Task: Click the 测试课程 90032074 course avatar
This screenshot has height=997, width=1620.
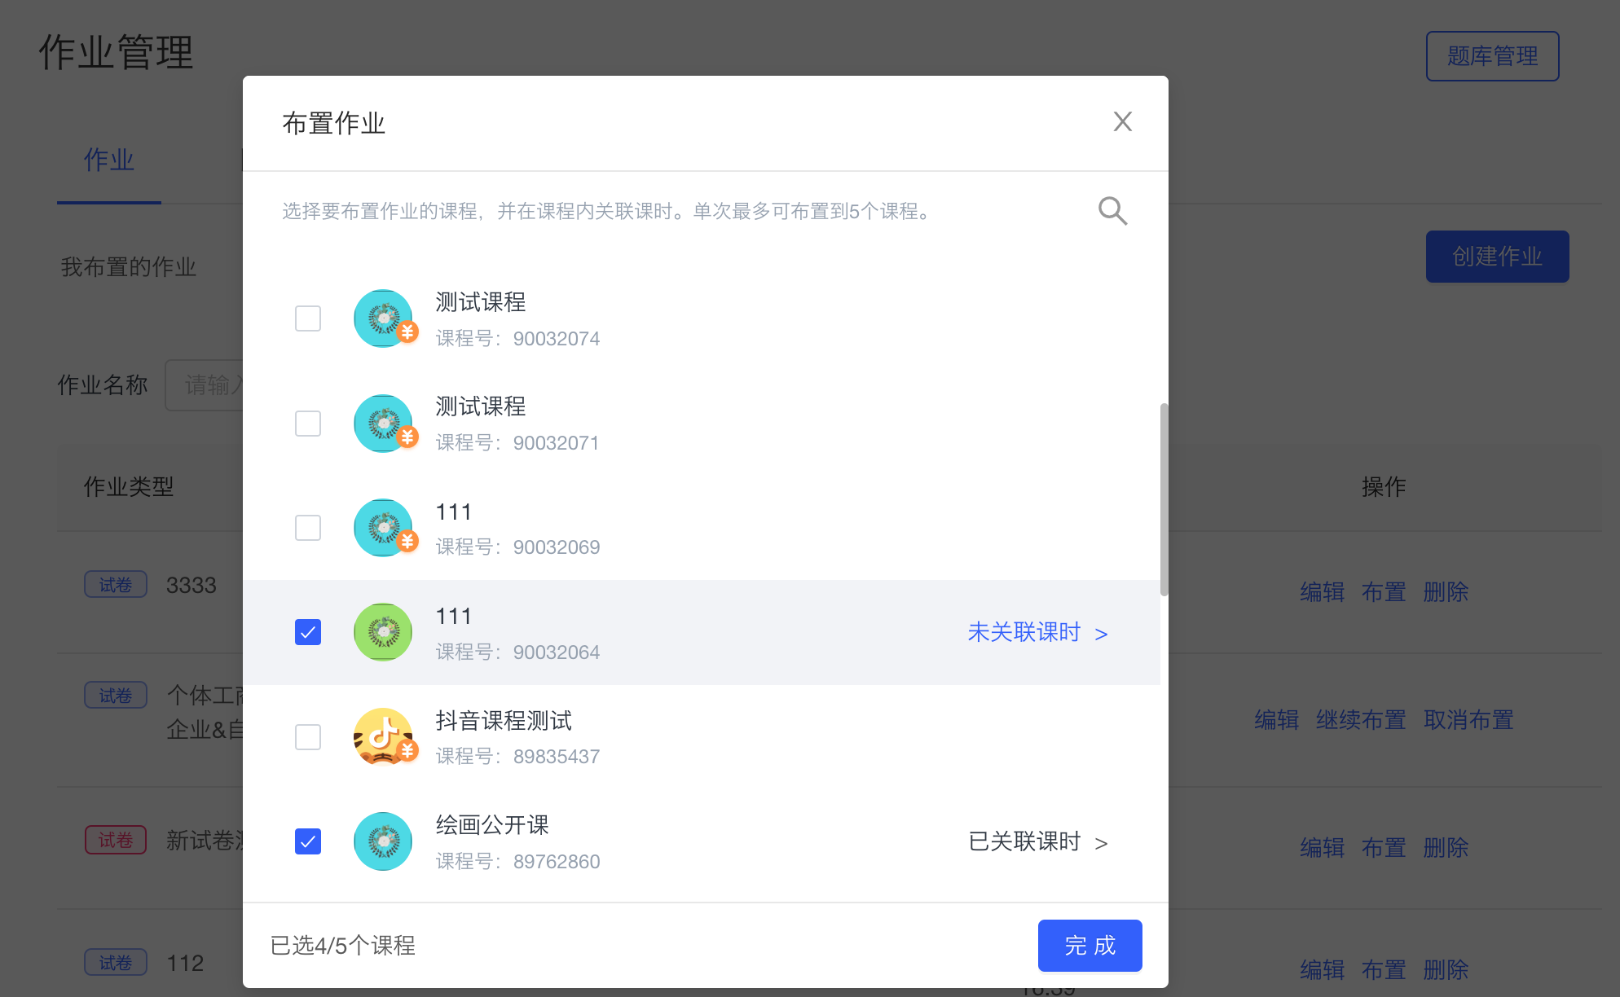Action: tap(383, 318)
